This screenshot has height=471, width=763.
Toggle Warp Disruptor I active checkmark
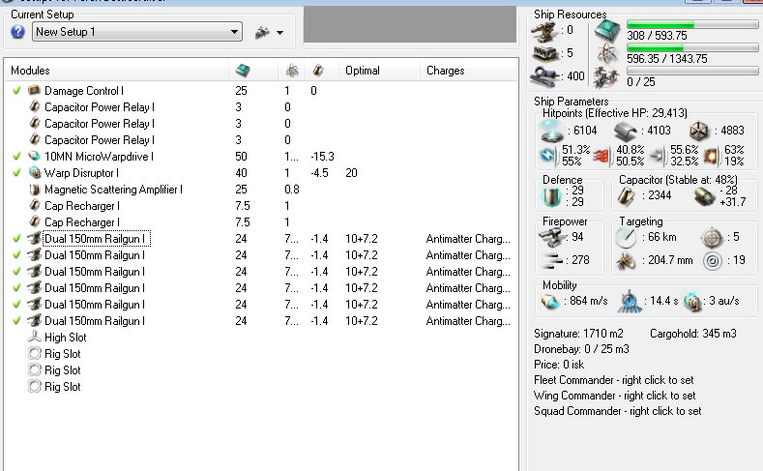17,173
